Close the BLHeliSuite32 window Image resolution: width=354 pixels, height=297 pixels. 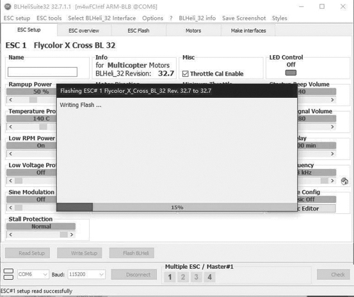click(x=342, y=6)
